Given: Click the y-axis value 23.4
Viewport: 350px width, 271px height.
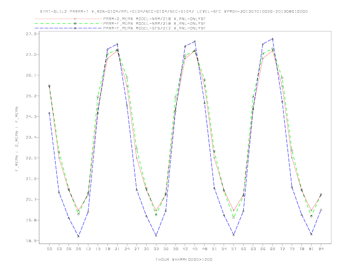Looking at the screenshot, I should 31,137.
